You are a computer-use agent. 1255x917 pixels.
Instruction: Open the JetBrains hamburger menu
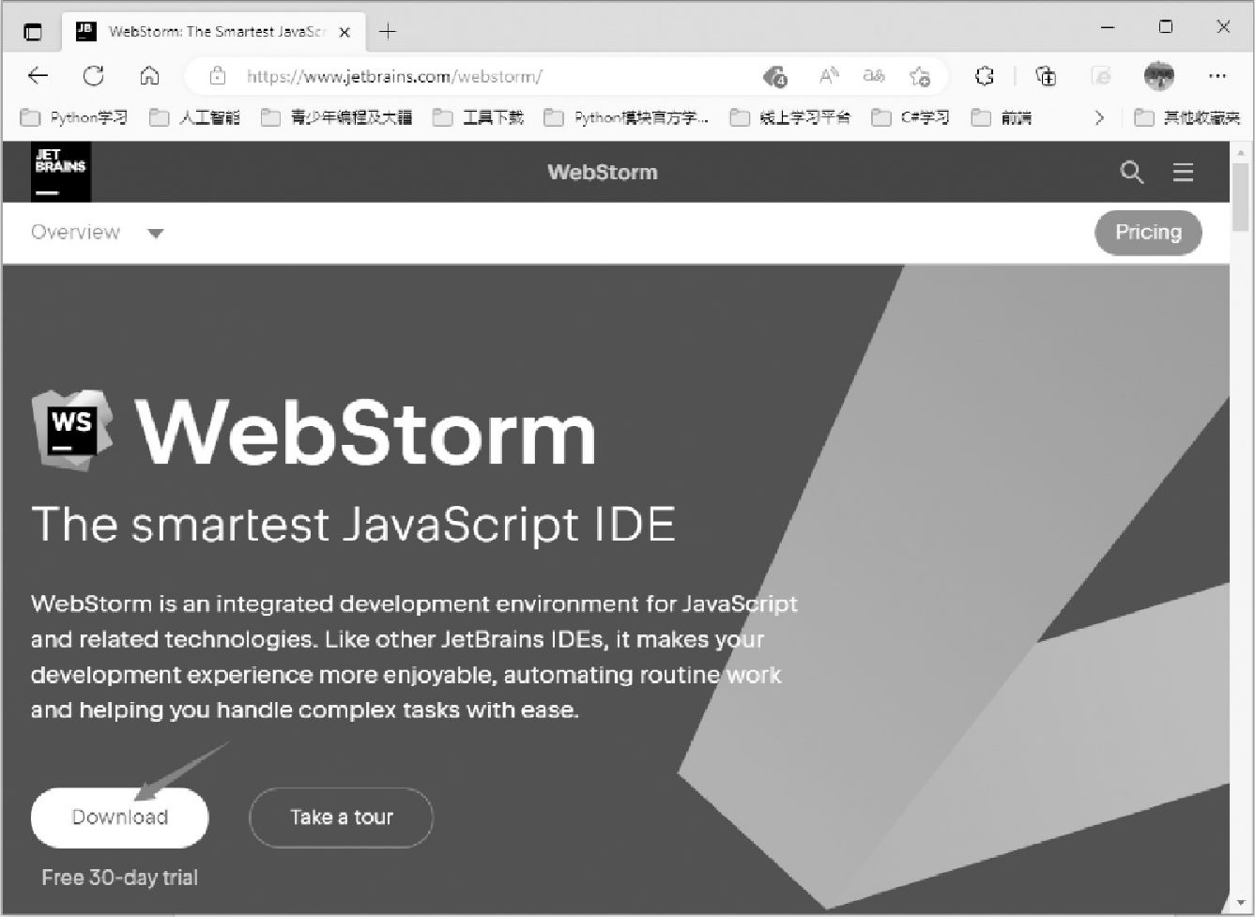(1183, 172)
